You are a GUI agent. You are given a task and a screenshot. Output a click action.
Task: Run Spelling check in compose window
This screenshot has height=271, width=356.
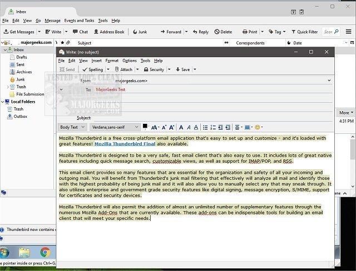pos(92,70)
